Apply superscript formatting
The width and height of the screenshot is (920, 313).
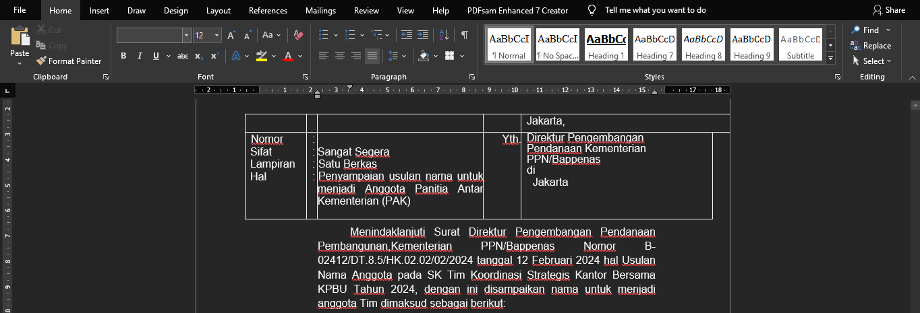pos(214,56)
